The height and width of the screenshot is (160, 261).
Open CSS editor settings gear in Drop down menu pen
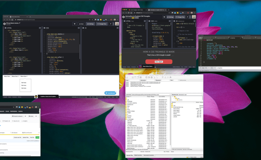click(45, 28)
